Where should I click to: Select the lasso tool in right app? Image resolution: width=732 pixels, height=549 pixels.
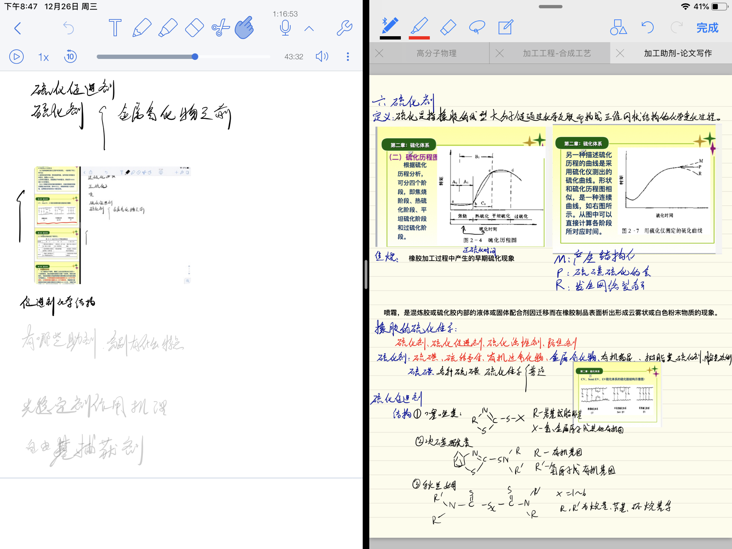477,27
